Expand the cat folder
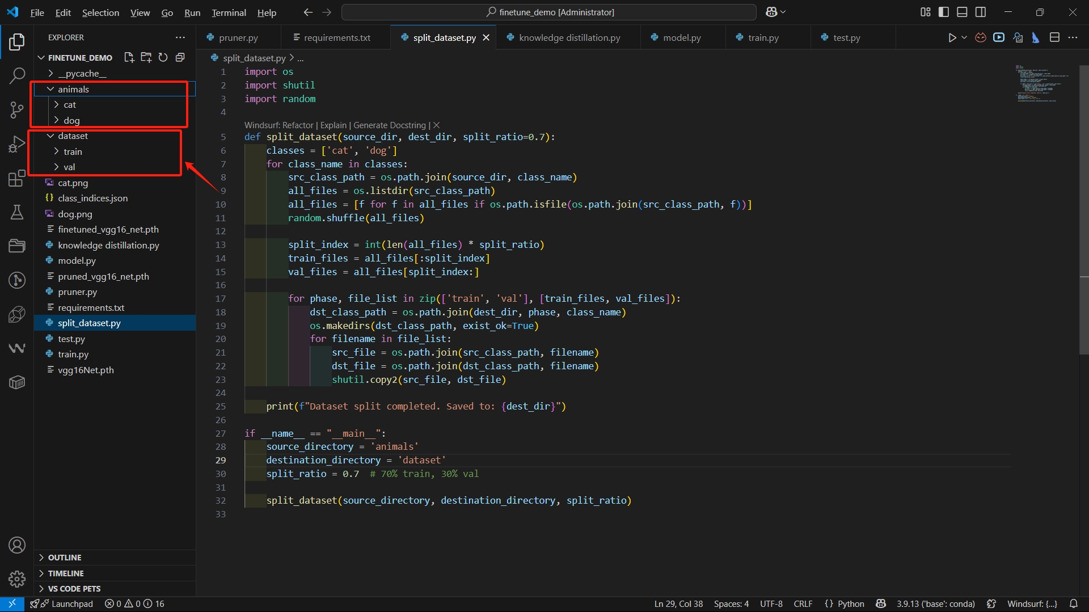The image size is (1089, 612). [x=115, y=104]
